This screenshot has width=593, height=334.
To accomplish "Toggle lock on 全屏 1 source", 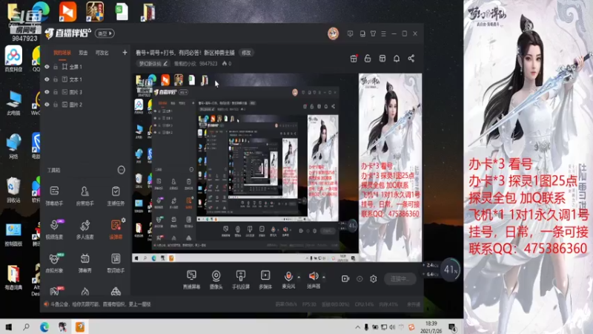I will 56,67.
